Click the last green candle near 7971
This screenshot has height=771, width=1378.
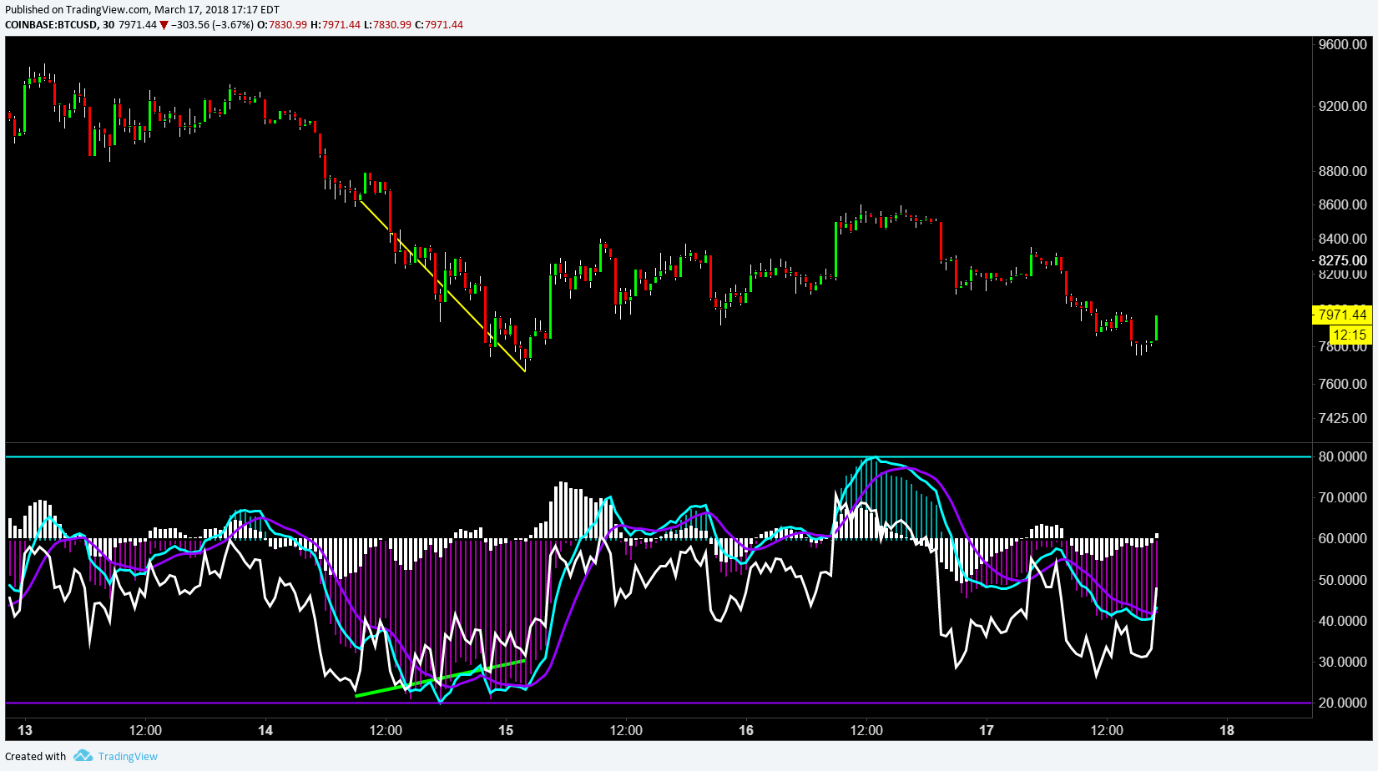pos(1156,328)
